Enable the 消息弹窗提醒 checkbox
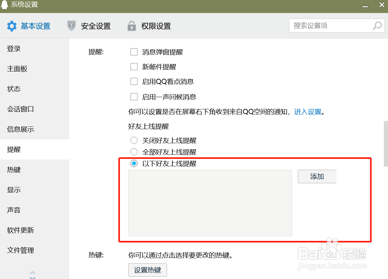 point(134,52)
